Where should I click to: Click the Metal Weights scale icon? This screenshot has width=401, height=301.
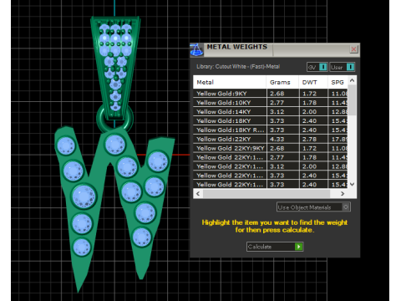[x=196, y=50]
